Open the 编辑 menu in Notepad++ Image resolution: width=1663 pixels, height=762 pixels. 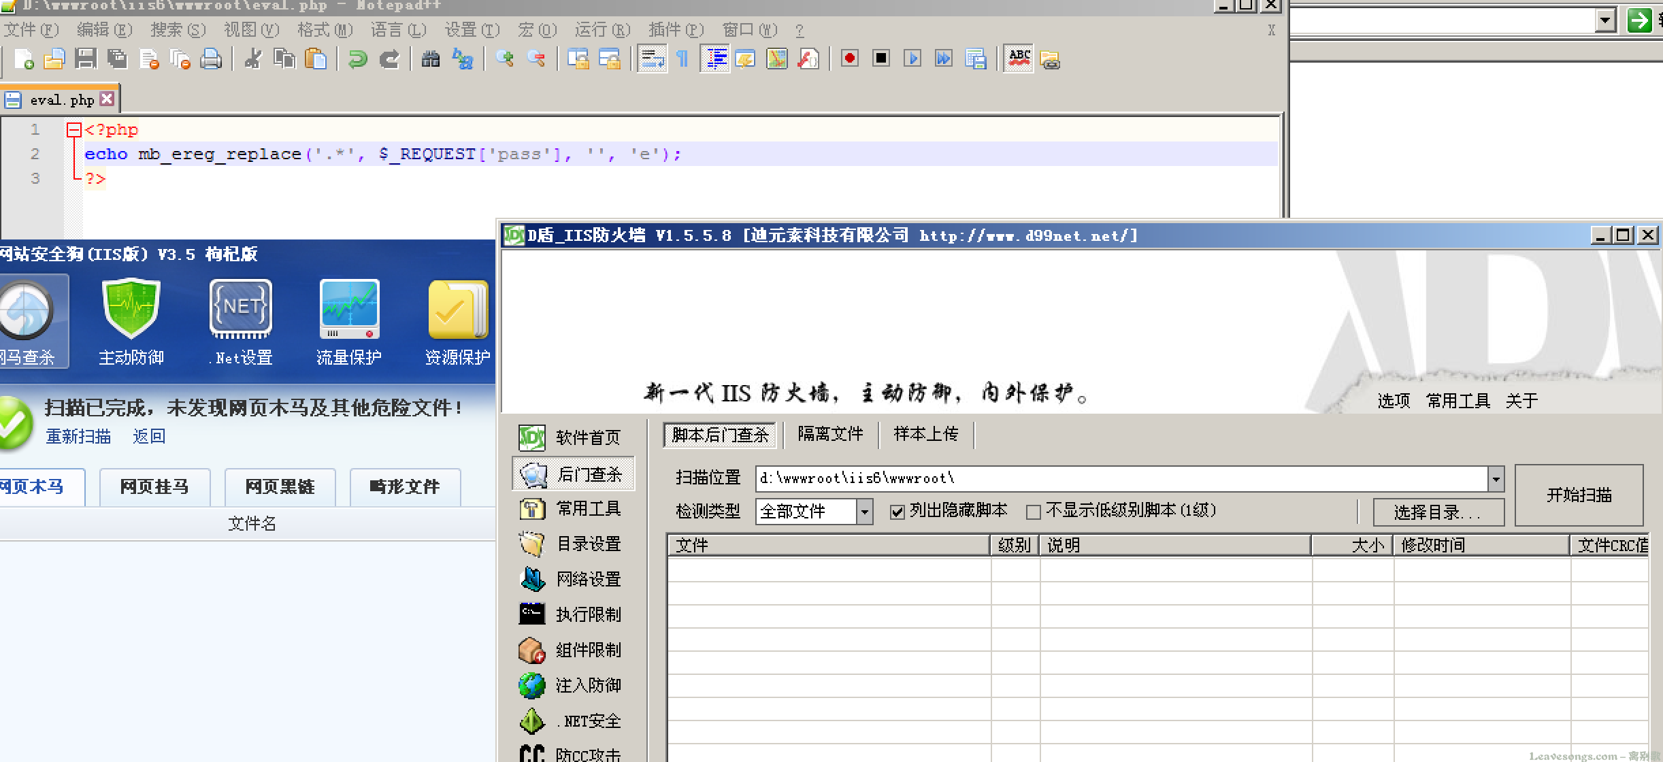click(x=104, y=30)
